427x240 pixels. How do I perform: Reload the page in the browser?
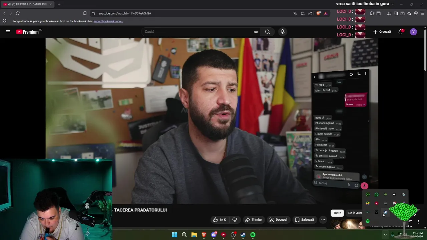pos(18,13)
